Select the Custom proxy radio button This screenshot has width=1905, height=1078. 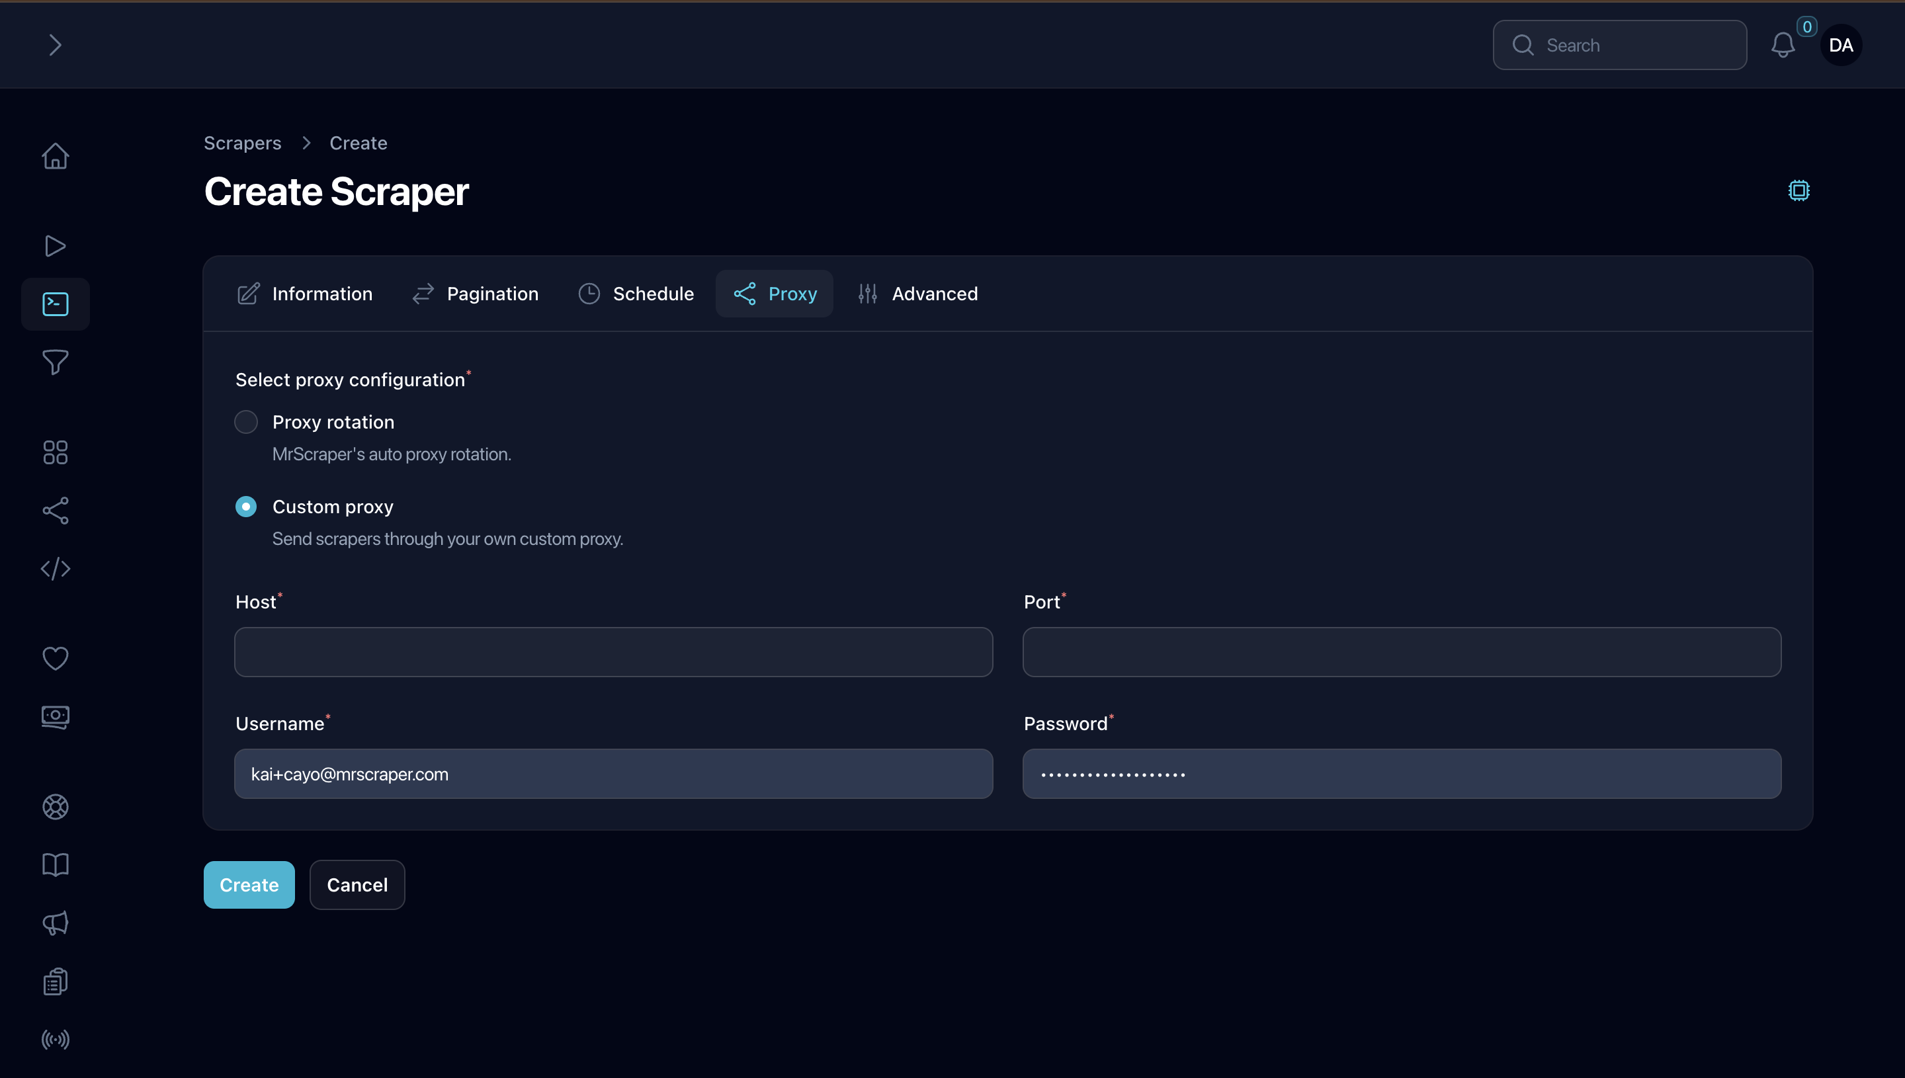tap(246, 507)
